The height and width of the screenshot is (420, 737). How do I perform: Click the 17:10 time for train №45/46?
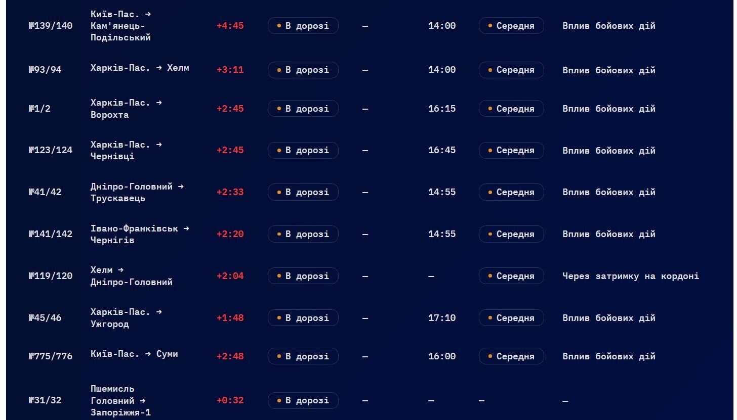point(442,318)
